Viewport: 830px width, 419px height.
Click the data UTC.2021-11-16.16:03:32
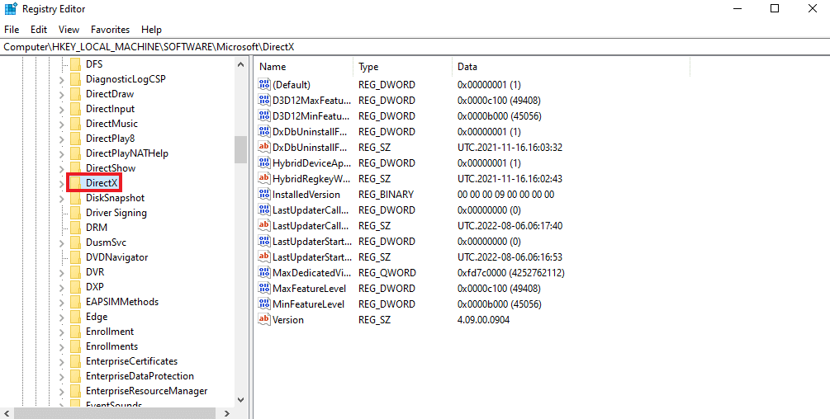tap(510, 148)
